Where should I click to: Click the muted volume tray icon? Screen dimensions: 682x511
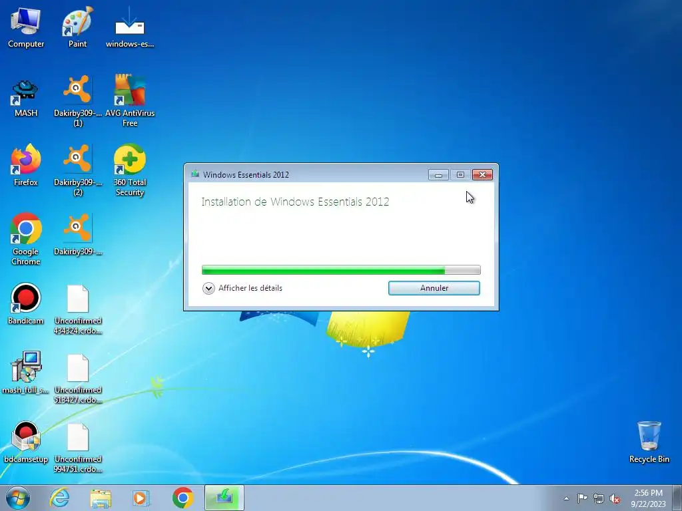(615, 498)
